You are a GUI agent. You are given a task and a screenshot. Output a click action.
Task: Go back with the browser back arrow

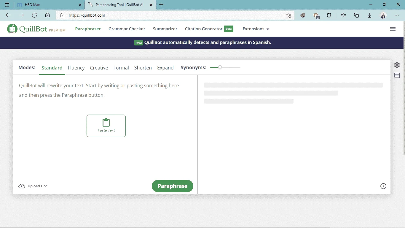pyautogui.click(x=8, y=15)
